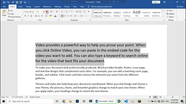Image resolution: width=186 pixels, height=104 pixels.
Task: Apply the Title style
Action: point(137,14)
